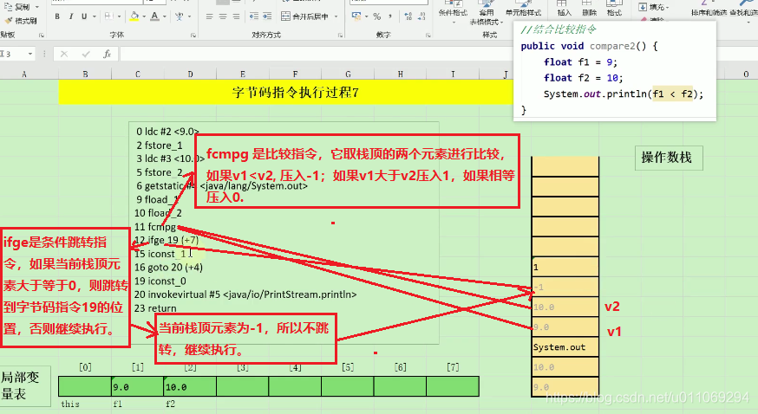Open borders dropdown arrow
This screenshot has width=758, height=414.
[119, 16]
